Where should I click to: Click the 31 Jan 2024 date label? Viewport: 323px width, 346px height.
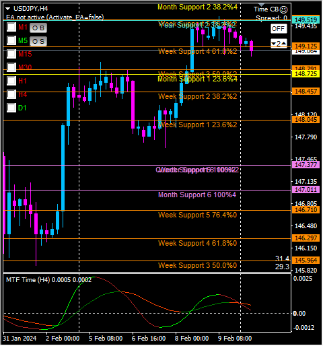(x=20, y=339)
